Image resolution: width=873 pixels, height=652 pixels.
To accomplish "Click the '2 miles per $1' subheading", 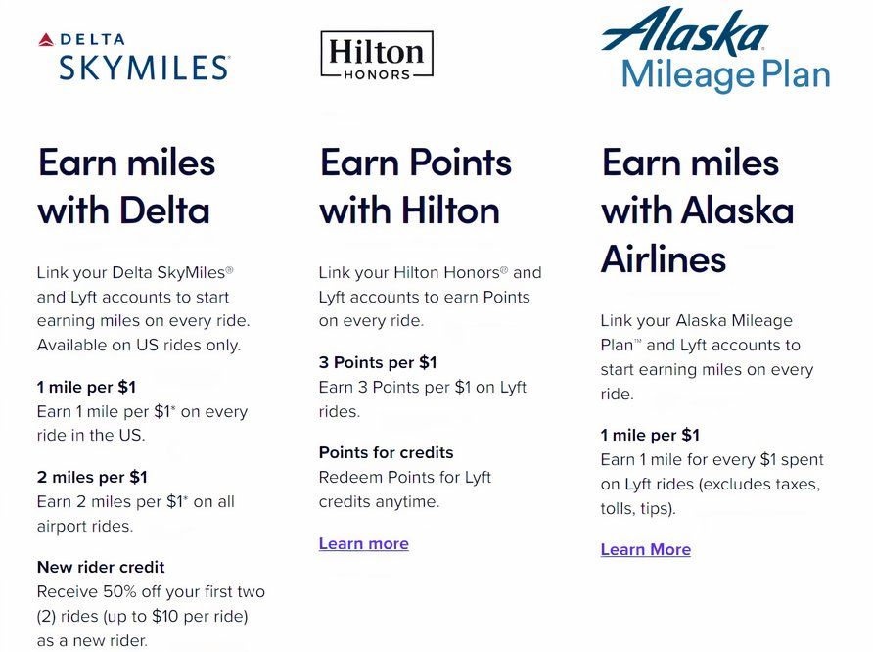I will coord(92,478).
